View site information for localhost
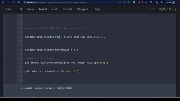180x101 pixels. (24, 2)
